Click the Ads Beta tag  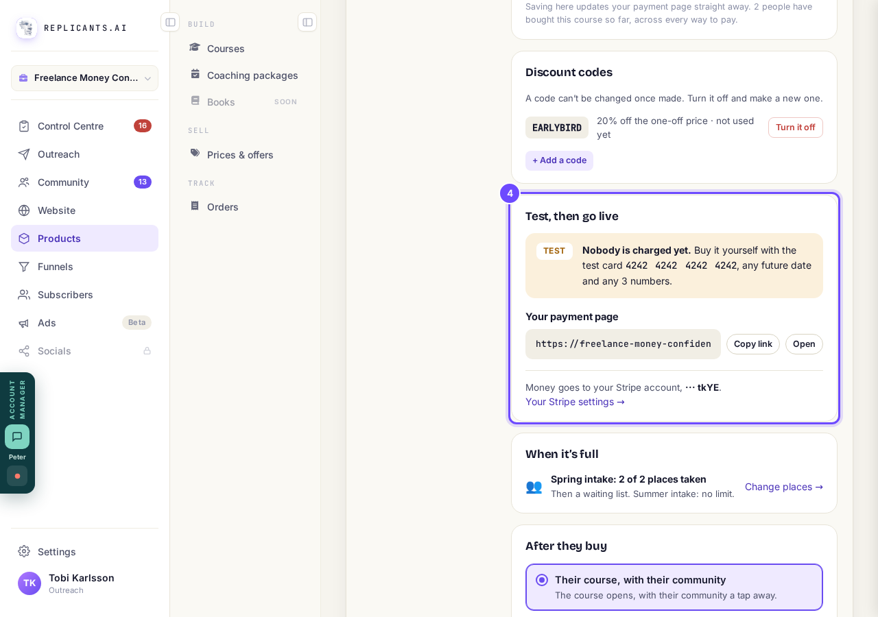[137, 323]
